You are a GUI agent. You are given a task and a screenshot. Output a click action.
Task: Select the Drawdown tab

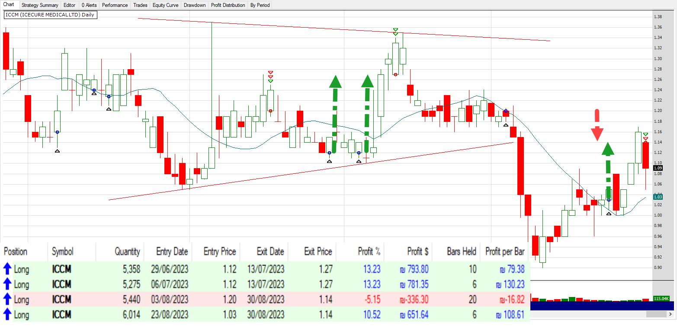click(x=195, y=5)
